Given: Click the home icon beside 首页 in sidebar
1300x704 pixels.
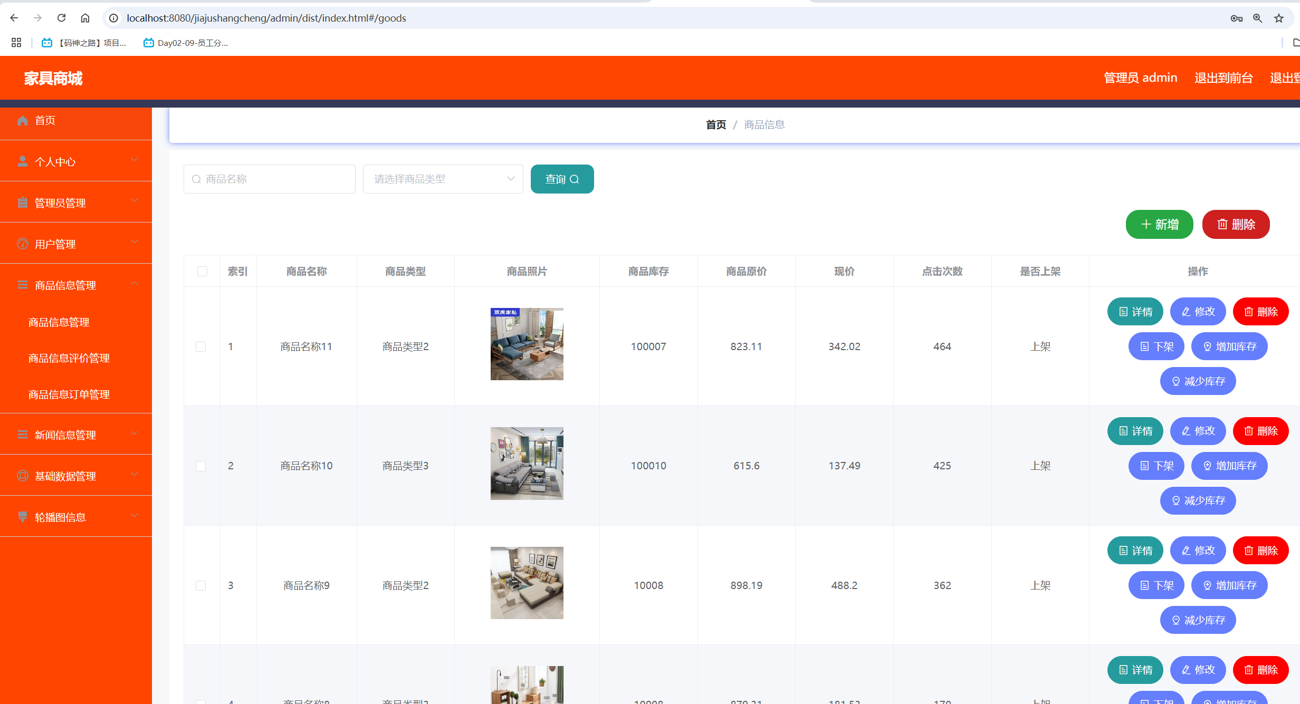Looking at the screenshot, I should click(x=23, y=121).
